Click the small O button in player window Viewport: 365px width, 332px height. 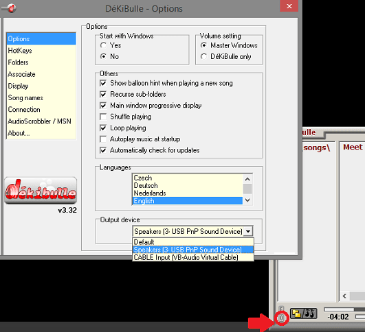click(x=281, y=318)
